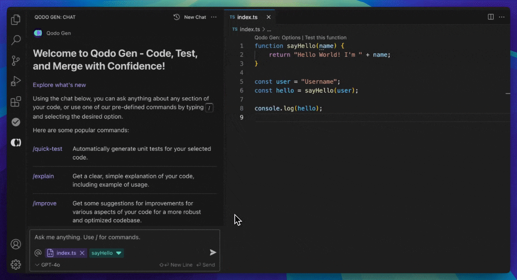Click the Send shortcut hint label

click(x=206, y=265)
